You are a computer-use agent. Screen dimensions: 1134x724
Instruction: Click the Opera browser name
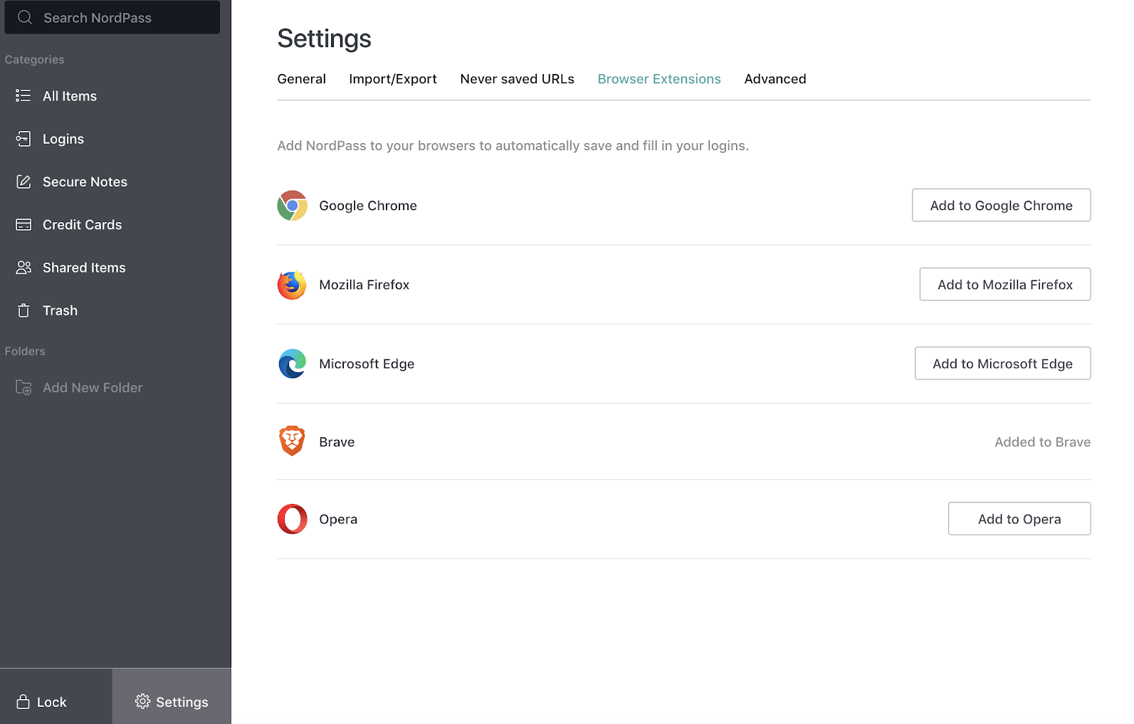338,520
